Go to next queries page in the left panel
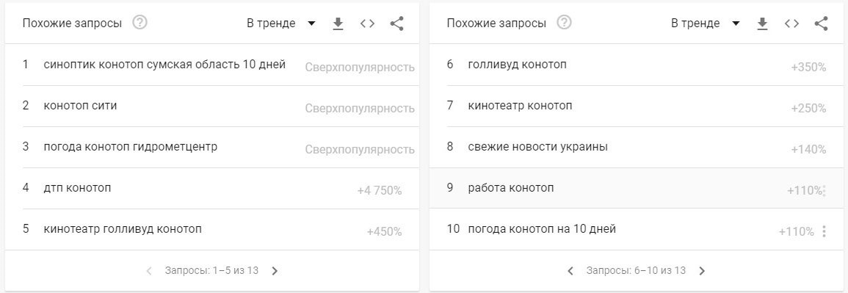 coord(275,271)
